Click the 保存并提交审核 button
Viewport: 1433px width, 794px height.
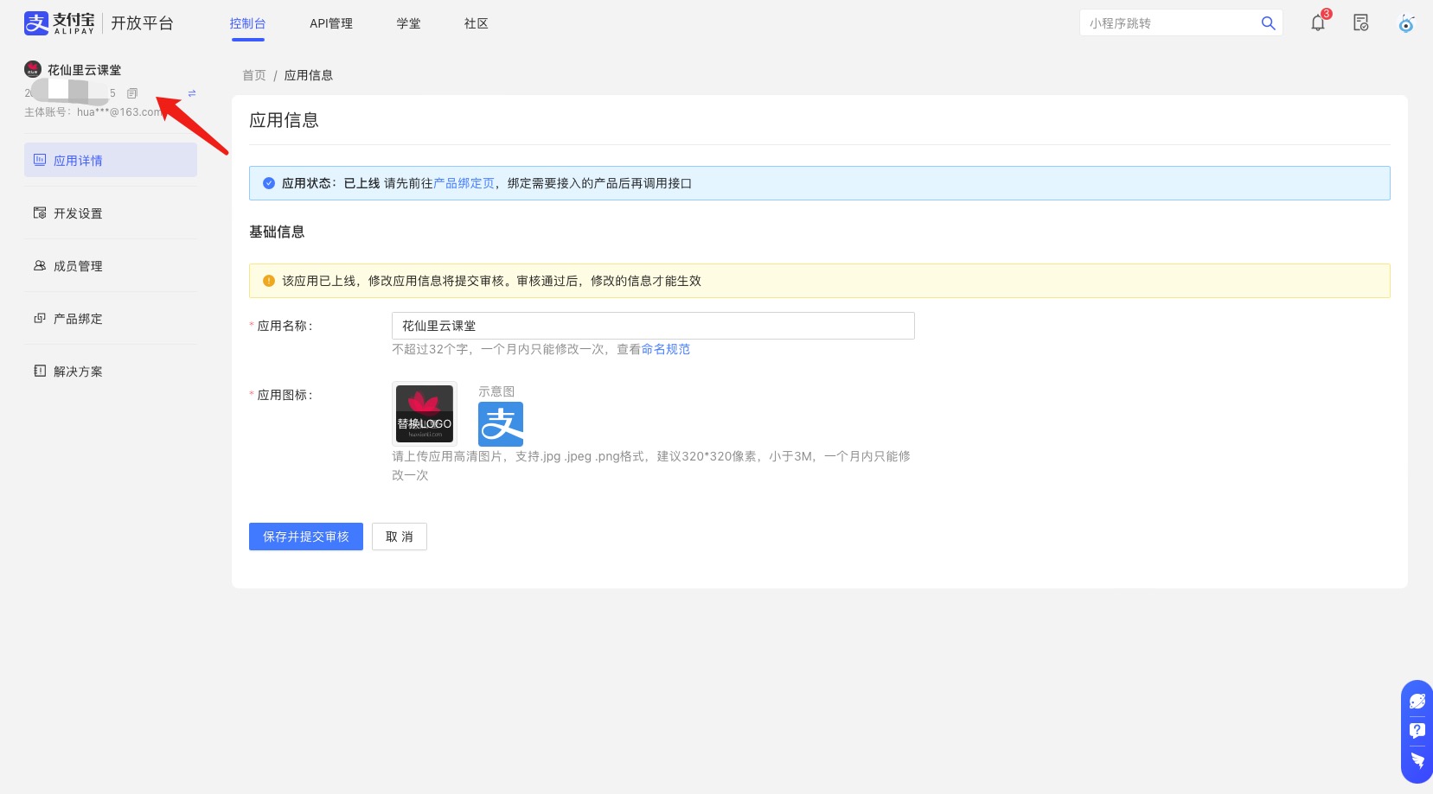click(x=306, y=537)
